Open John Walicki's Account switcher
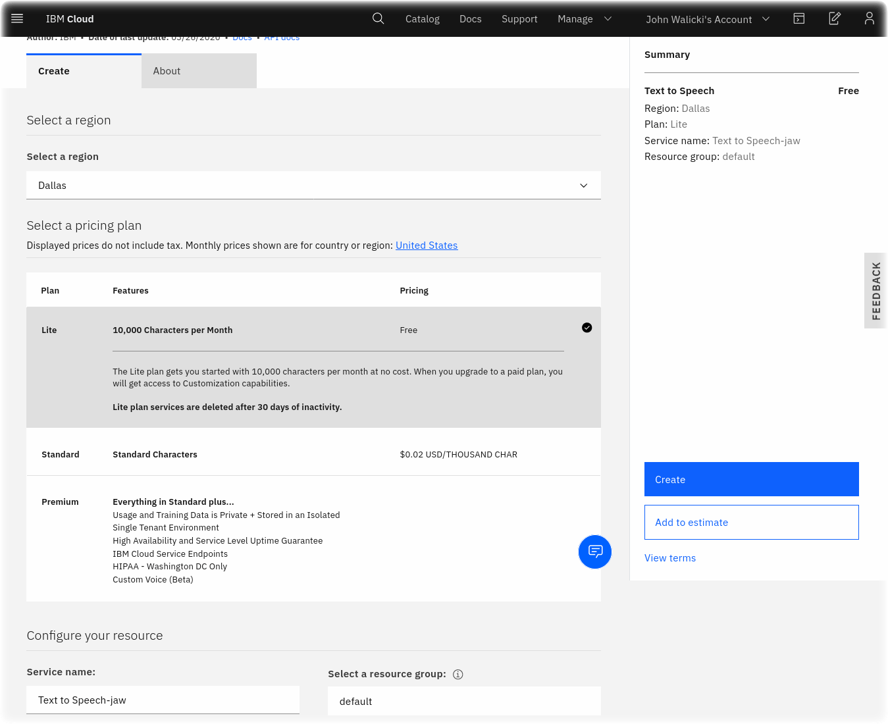 pos(707,19)
